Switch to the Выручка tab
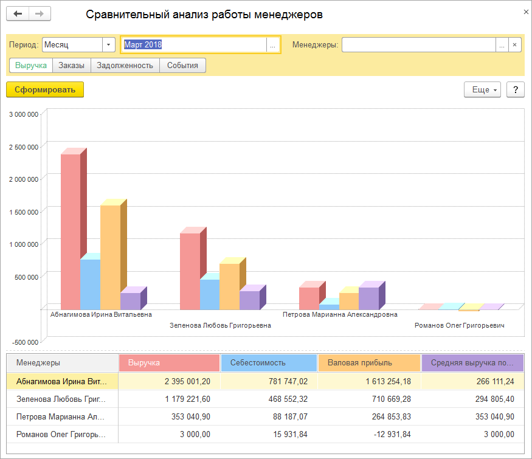532x459 pixels. (x=31, y=65)
